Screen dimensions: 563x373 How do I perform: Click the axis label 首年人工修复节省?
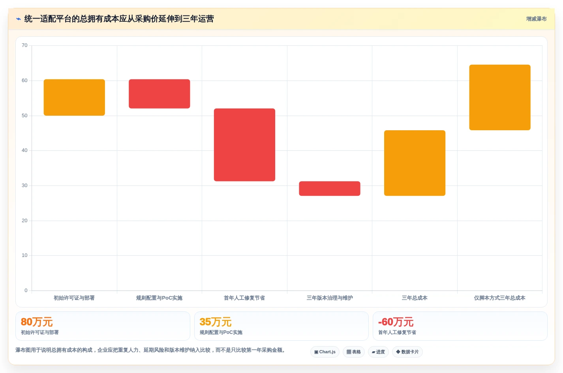(x=244, y=298)
